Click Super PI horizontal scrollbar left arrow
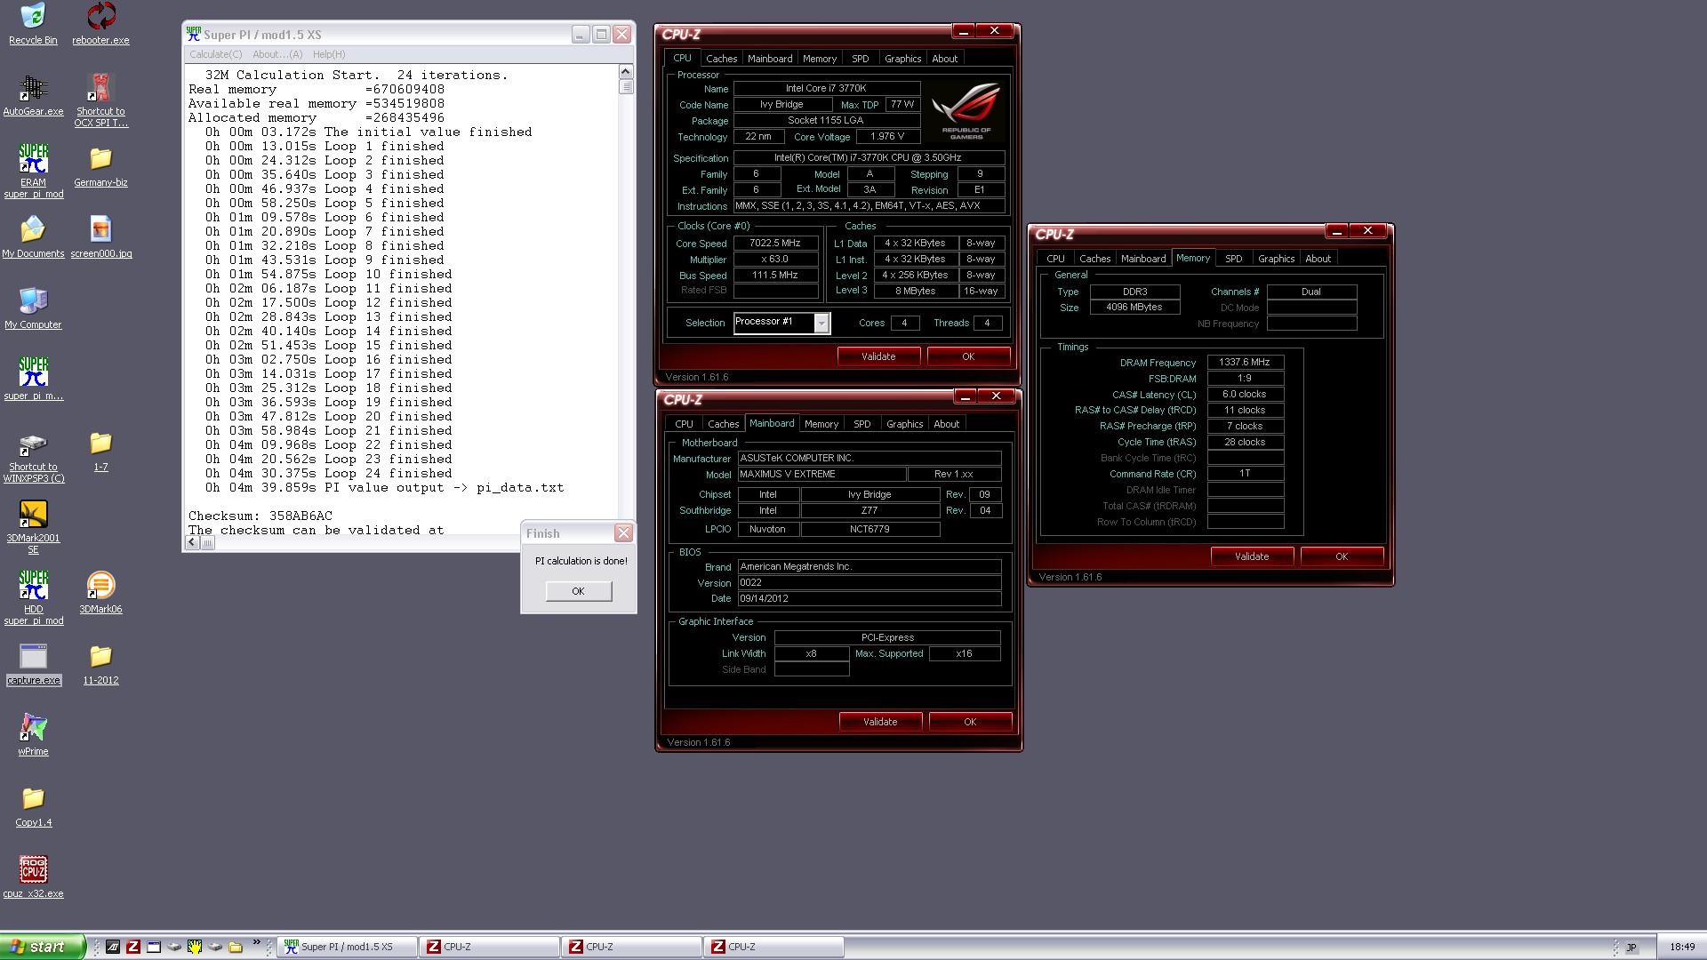This screenshot has height=960, width=1707. click(192, 542)
